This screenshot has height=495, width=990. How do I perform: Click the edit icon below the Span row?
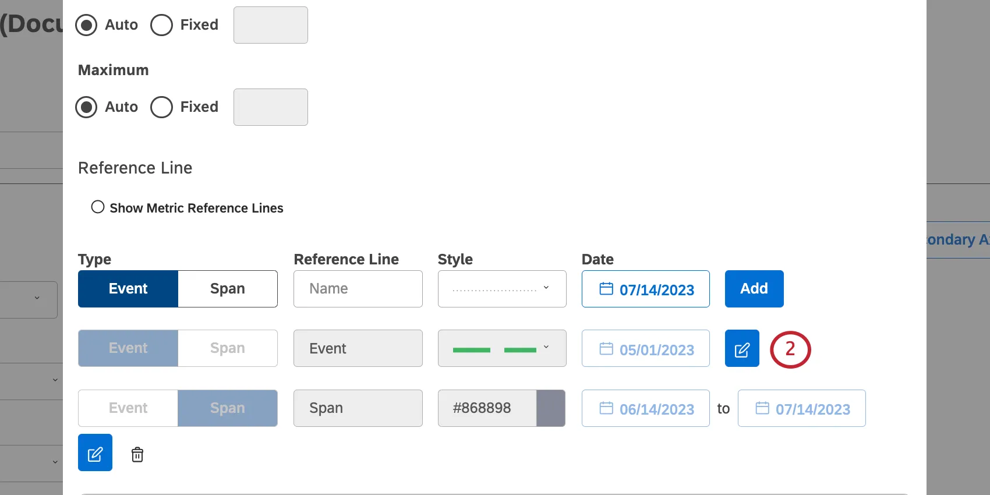pos(95,453)
